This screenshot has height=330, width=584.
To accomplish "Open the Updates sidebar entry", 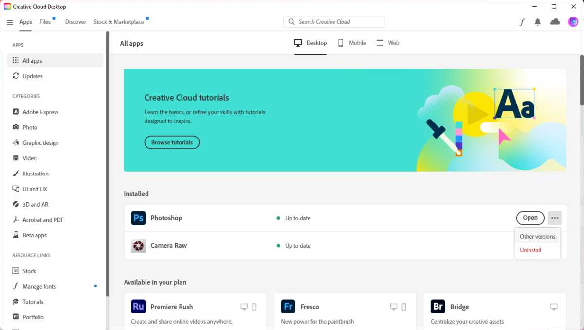I will [x=55, y=76].
